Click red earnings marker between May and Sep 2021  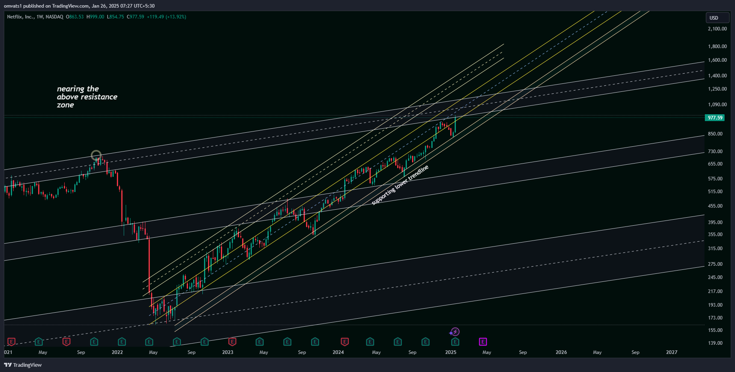tap(66, 342)
